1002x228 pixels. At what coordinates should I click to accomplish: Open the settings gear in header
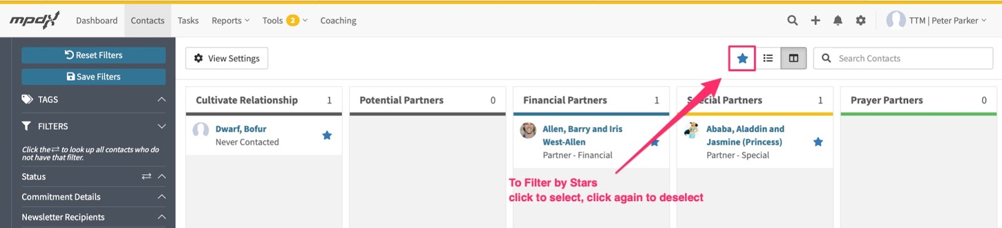click(861, 21)
